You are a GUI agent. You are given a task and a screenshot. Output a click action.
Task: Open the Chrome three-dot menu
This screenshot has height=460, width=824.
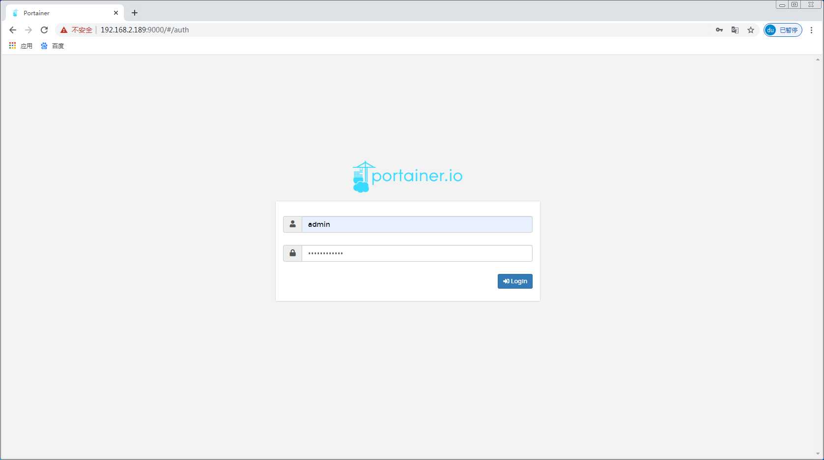tap(811, 30)
